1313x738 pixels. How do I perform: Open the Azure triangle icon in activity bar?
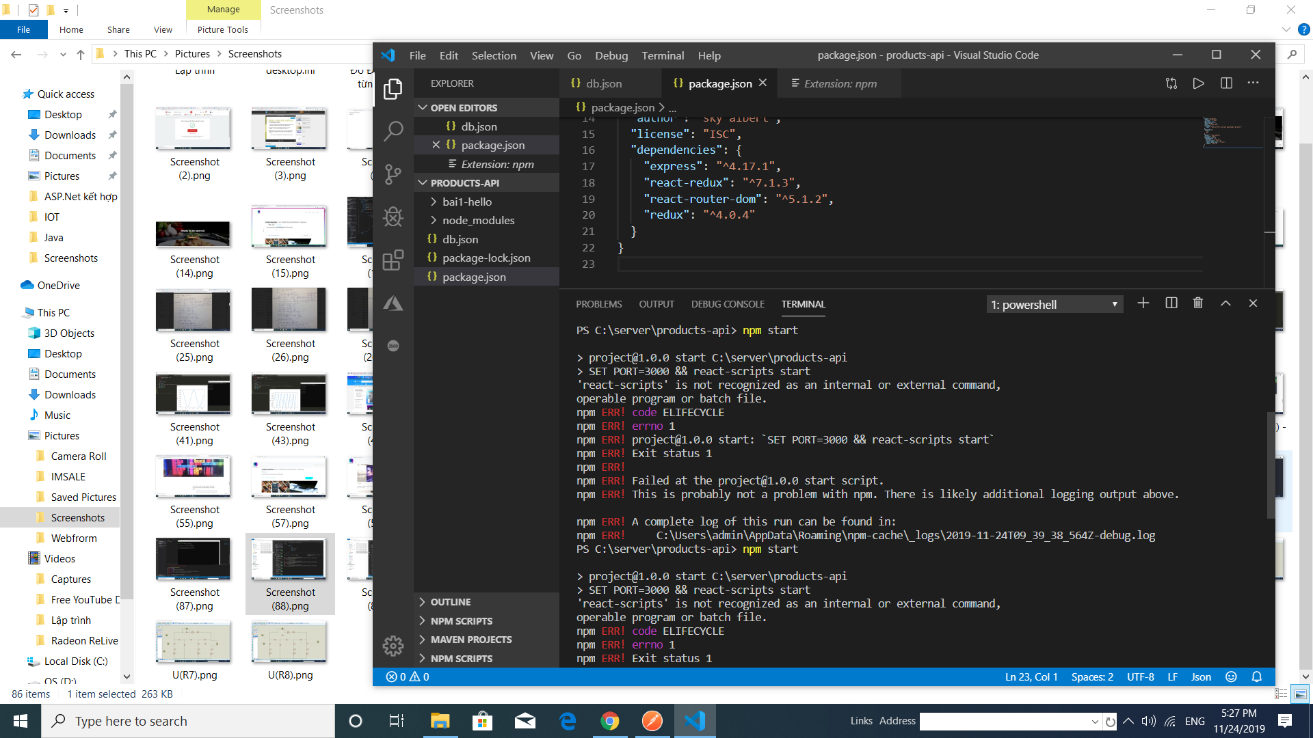click(393, 303)
